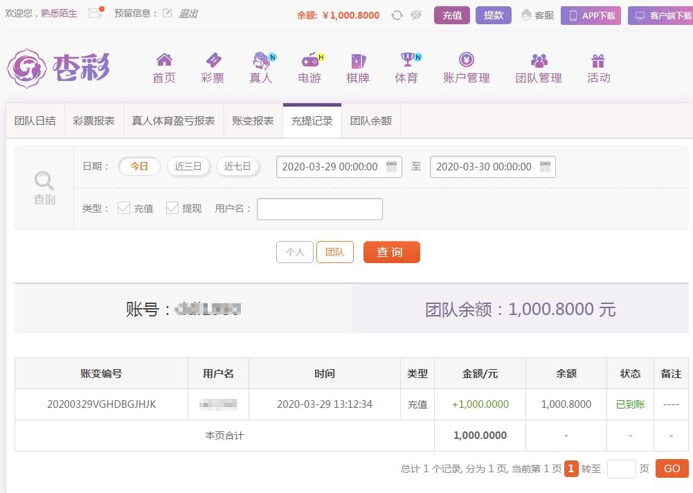Image resolution: width=693 pixels, height=493 pixels.
Task: Click the refresh balance icon
Action: [x=397, y=15]
